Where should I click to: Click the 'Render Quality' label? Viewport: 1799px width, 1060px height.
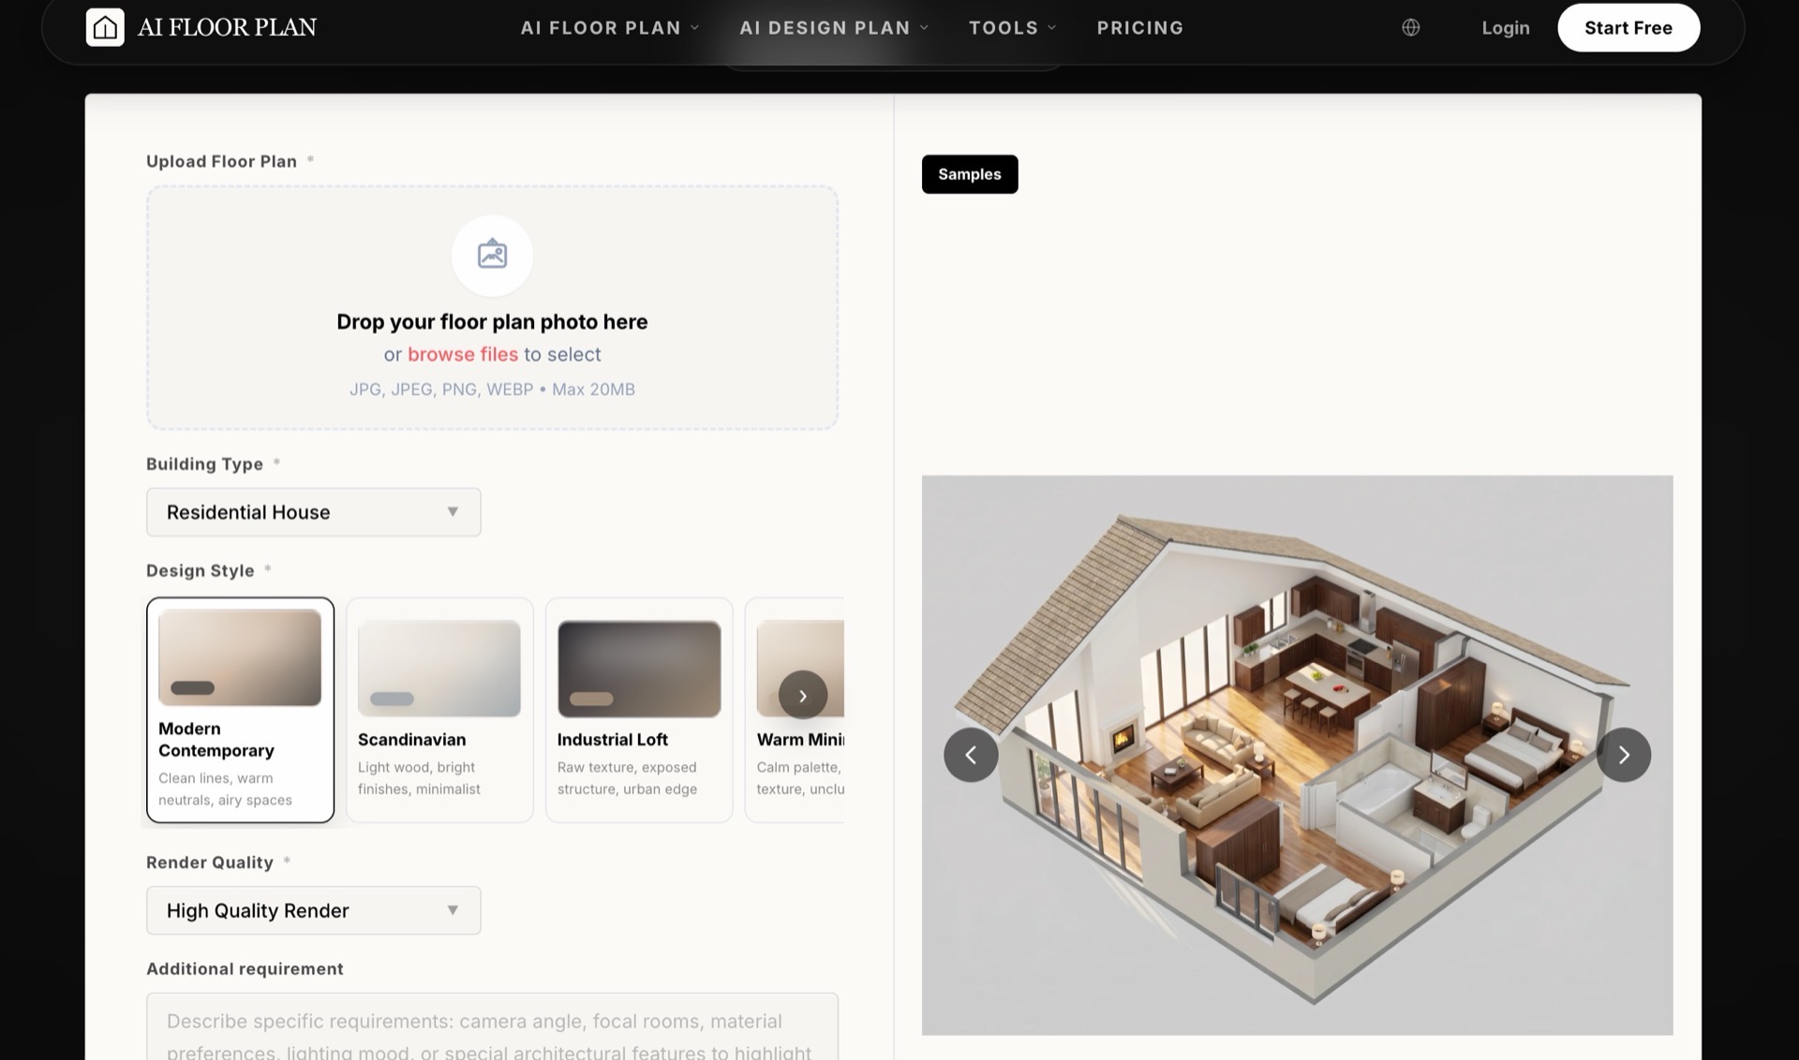tap(210, 862)
